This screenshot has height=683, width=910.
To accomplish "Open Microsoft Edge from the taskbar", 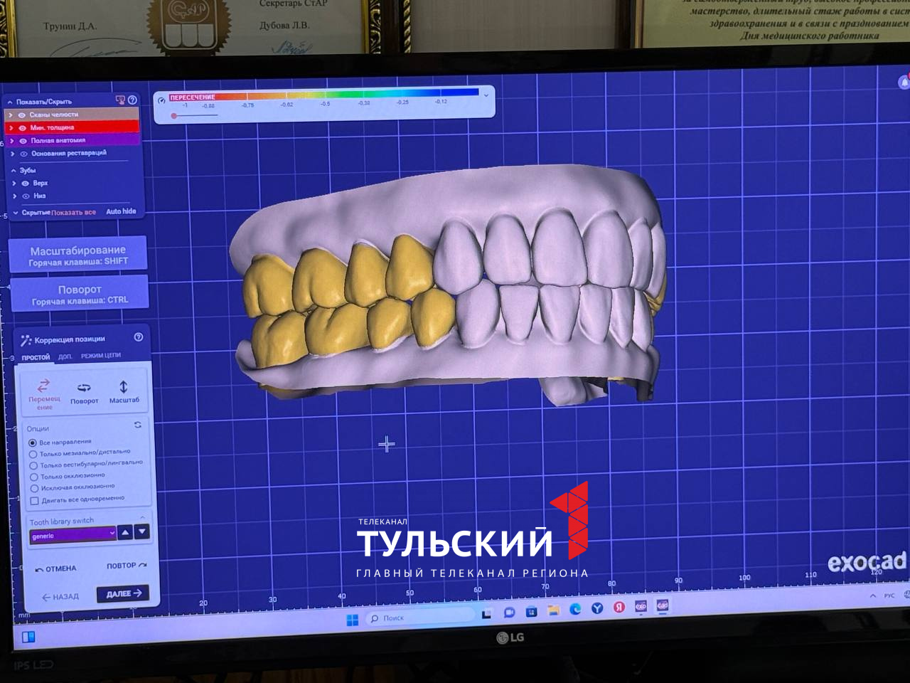I will pyautogui.click(x=575, y=609).
